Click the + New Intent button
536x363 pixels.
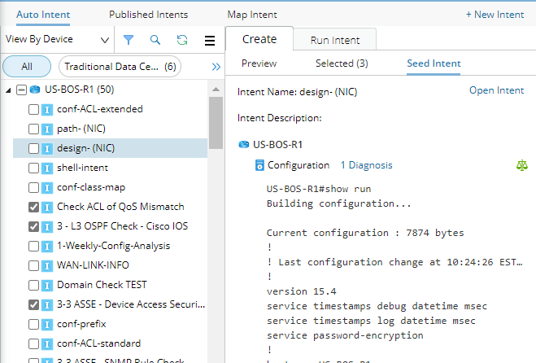pos(495,15)
